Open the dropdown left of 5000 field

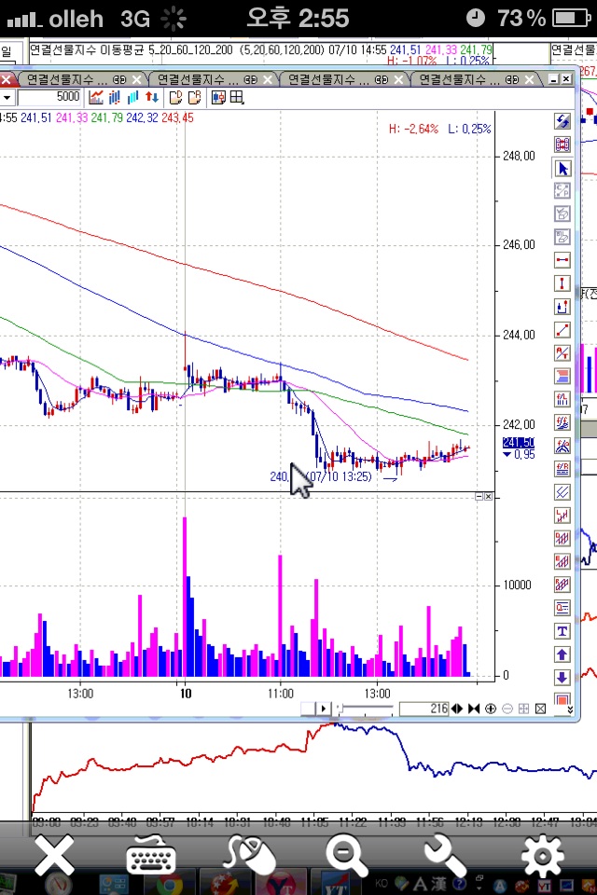(x=6, y=97)
